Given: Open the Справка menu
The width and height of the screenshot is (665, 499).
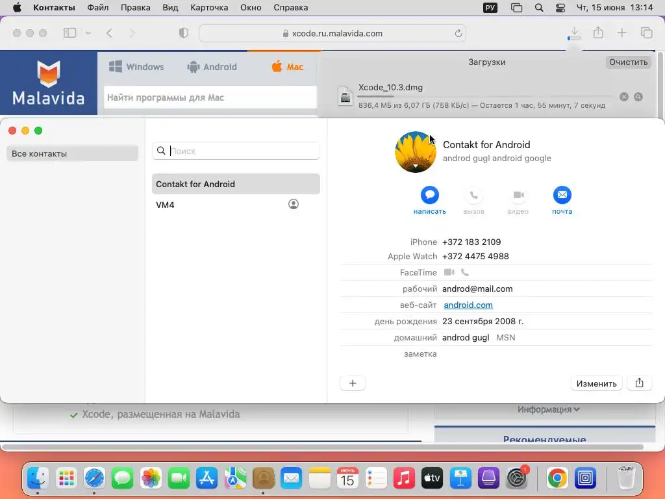Looking at the screenshot, I should click(x=290, y=8).
